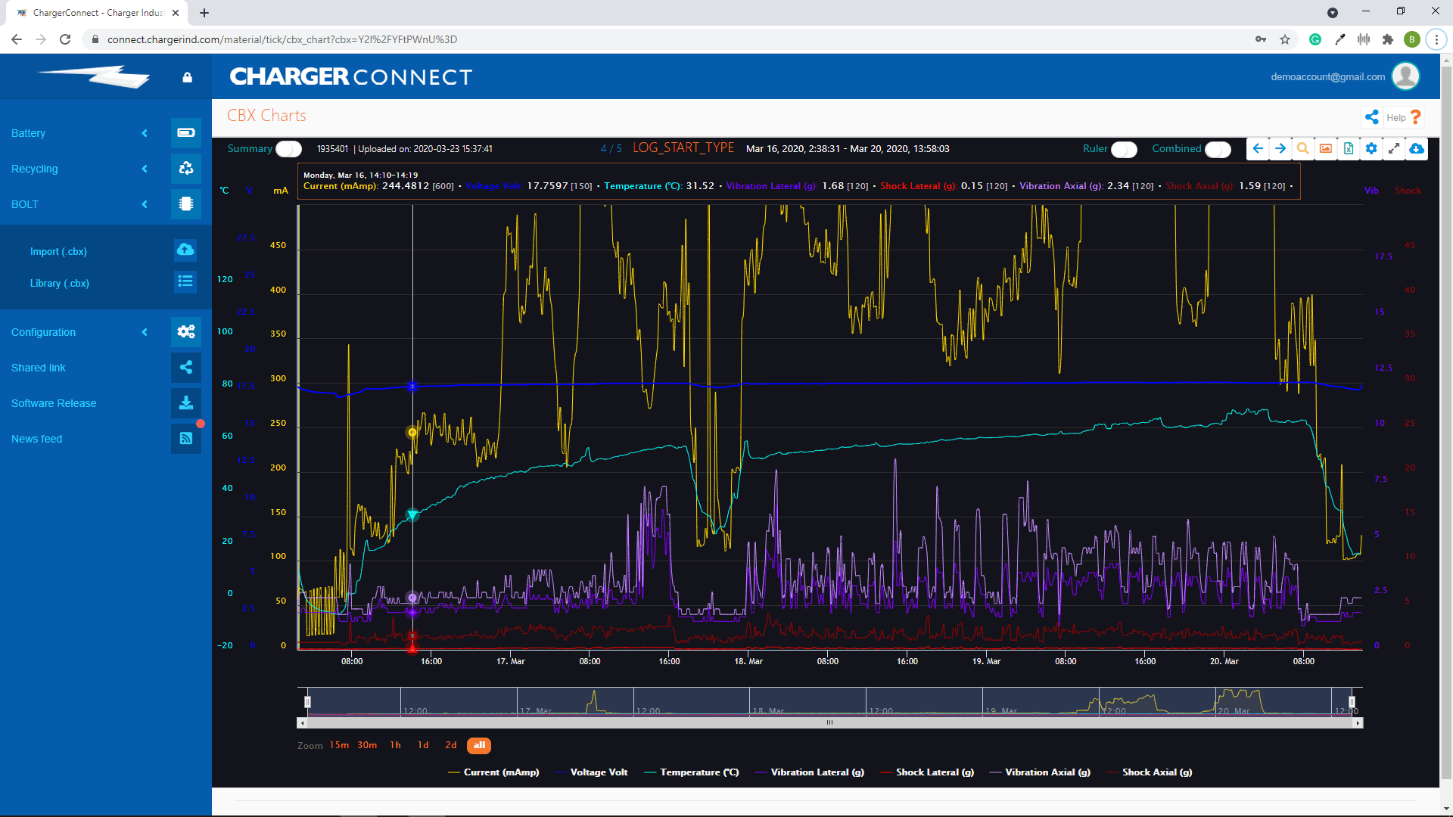Expand the Battery menu chevron
The image size is (1453, 817).
click(x=145, y=133)
